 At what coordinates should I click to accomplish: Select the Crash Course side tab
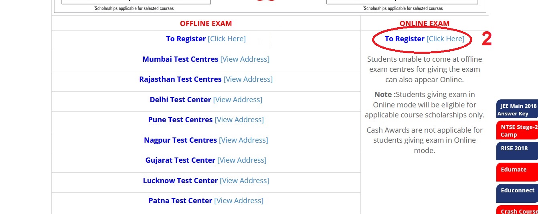[x=517, y=210]
